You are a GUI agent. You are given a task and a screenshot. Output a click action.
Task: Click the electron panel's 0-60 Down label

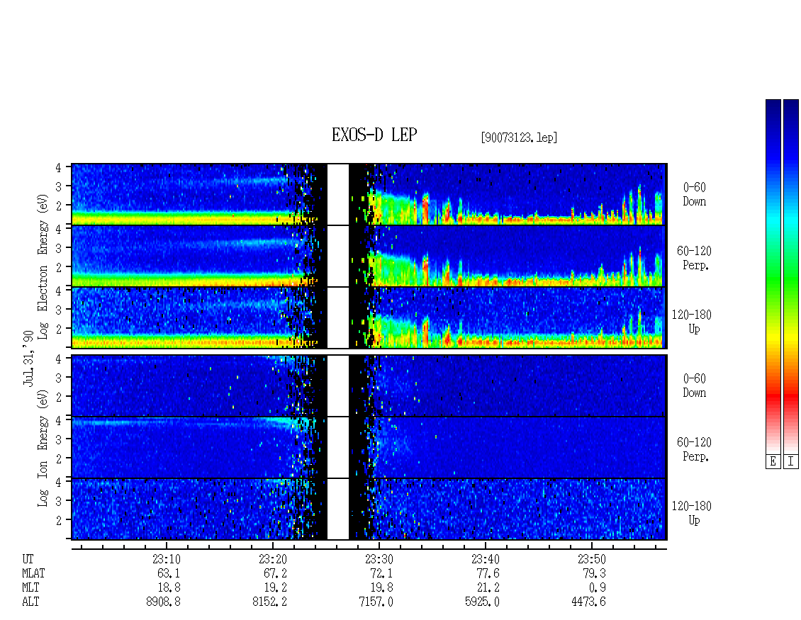(694, 195)
